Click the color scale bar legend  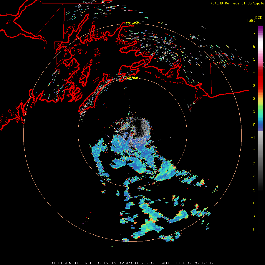(x=260, y=131)
